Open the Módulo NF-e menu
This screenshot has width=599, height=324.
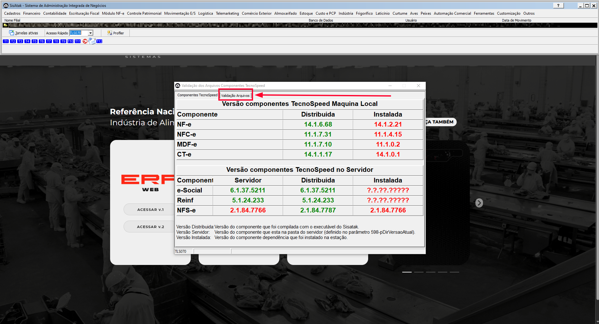[113, 13]
